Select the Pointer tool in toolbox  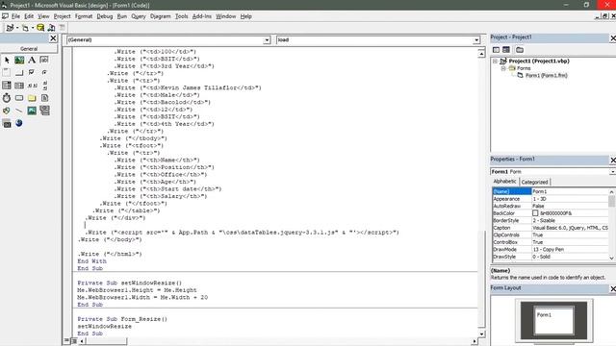pyautogui.click(x=7, y=60)
